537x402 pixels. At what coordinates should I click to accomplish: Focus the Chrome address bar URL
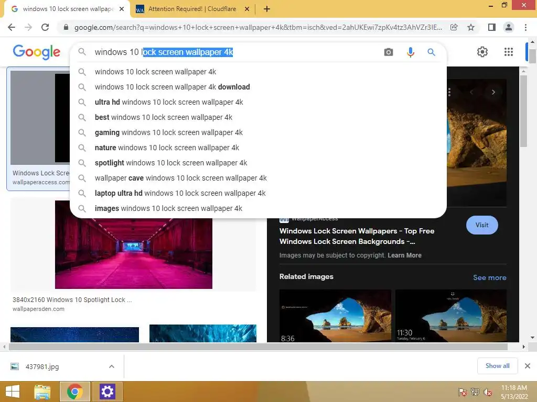pos(258,27)
